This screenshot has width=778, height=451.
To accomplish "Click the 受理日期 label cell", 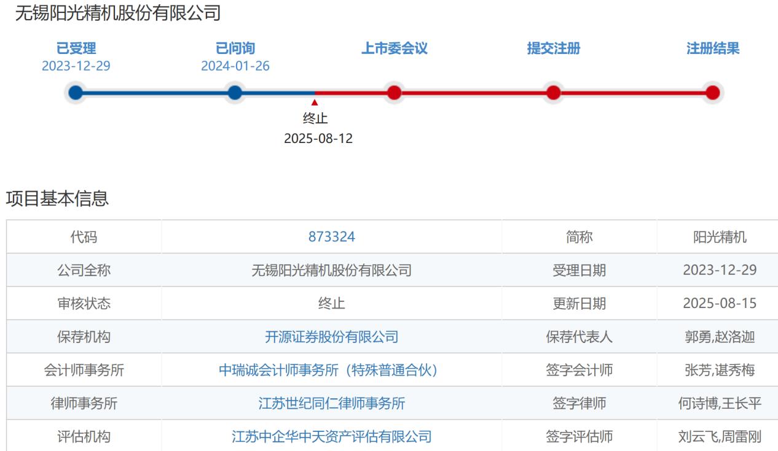I will (580, 270).
